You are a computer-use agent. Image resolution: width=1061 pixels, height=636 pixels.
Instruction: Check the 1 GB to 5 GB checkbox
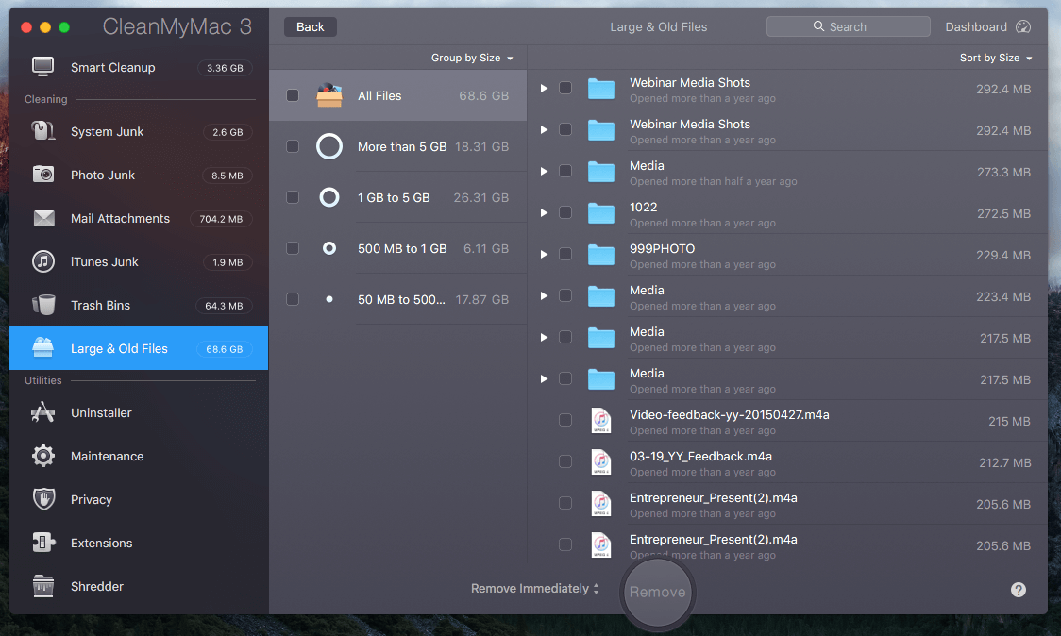click(293, 197)
